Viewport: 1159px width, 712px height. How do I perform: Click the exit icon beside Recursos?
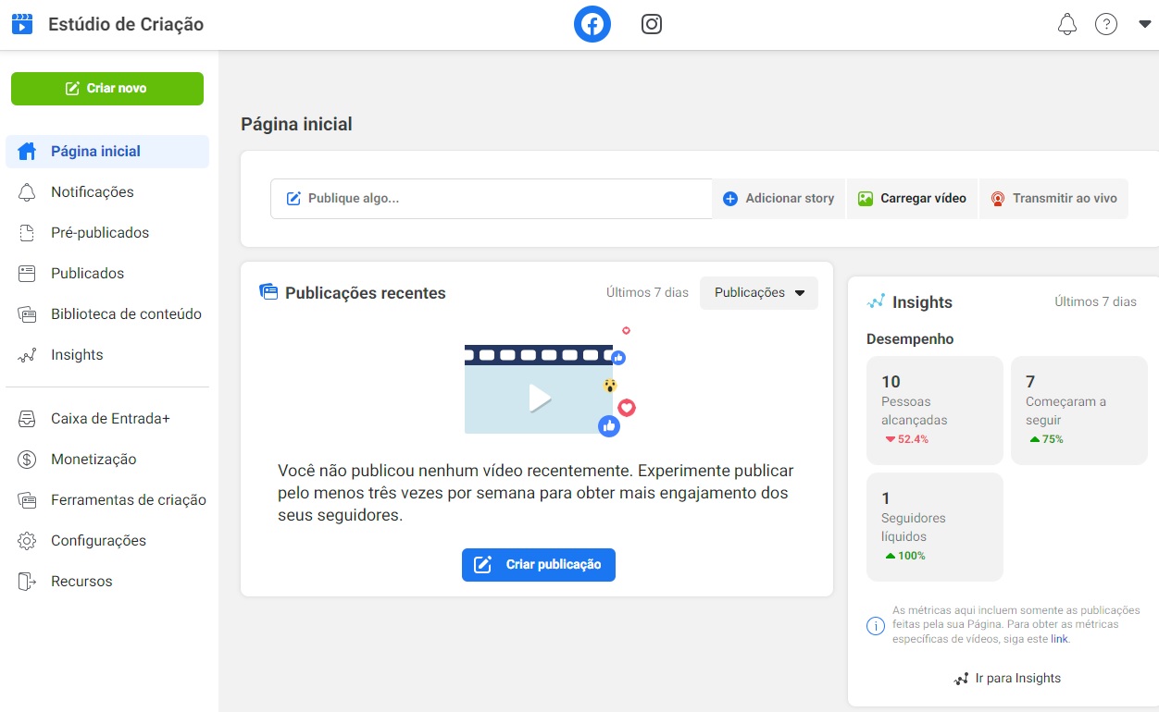click(x=27, y=582)
